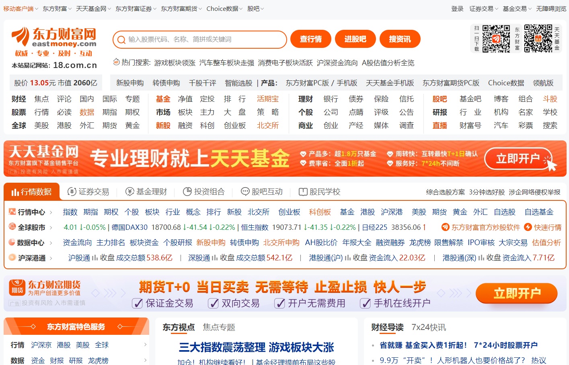Switch to the 股吧互动 tab
569x365 pixels.
262,192
